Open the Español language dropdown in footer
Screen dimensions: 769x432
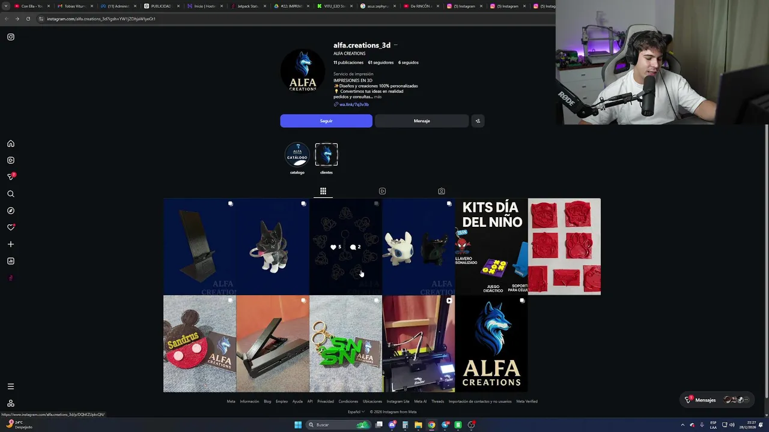(356, 412)
